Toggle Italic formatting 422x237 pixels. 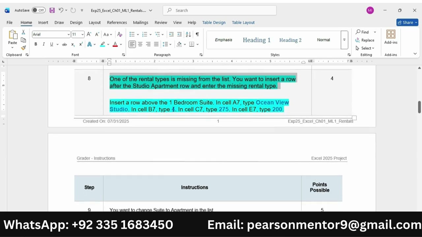point(44,44)
